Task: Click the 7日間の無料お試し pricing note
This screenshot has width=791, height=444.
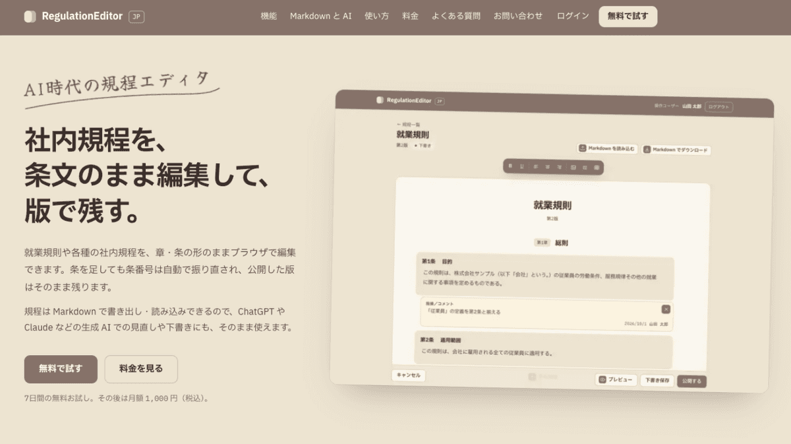Action: (117, 398)
